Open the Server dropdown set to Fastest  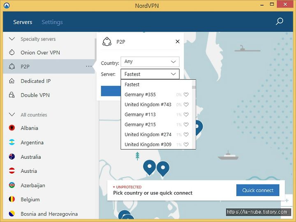(x=150, y=74)
